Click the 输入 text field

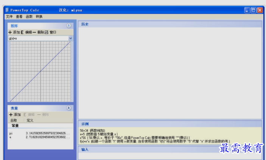point(170,156)
